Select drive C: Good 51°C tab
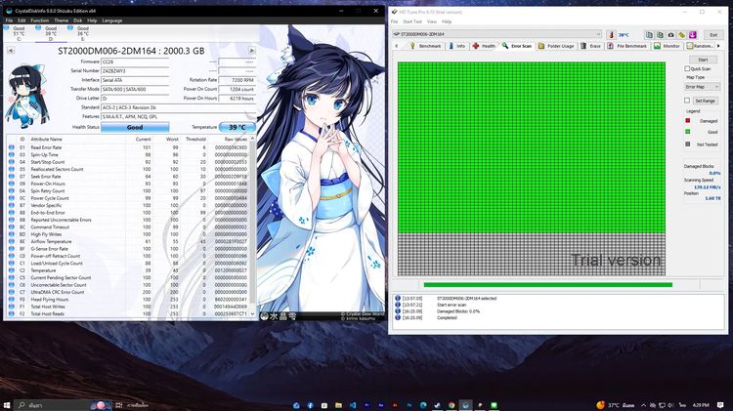 coord(18,33)
